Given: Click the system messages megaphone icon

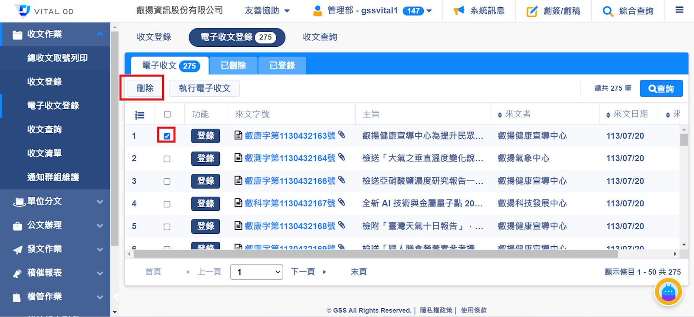Looking at the screenshot, I should point(458,11).
